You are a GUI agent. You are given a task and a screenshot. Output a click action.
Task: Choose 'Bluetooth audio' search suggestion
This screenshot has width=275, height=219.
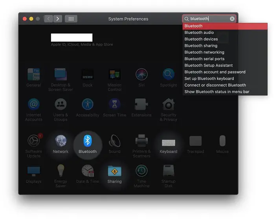[x=225, y=33]
